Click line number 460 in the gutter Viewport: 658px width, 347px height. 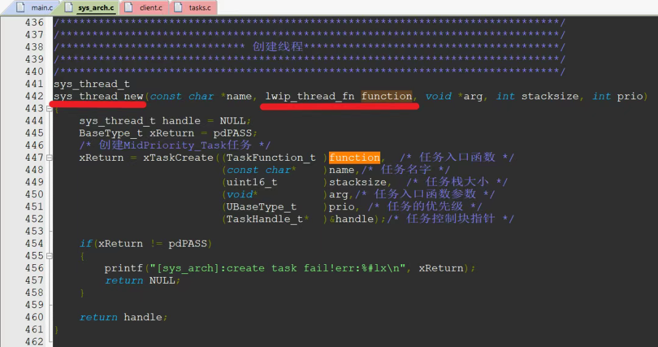(34, 317)
